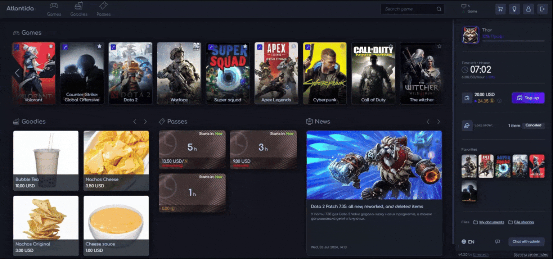Open Apex Legends thumbnail in Favorites
This screenshot has width=553, height=259.
coord(486,166)
